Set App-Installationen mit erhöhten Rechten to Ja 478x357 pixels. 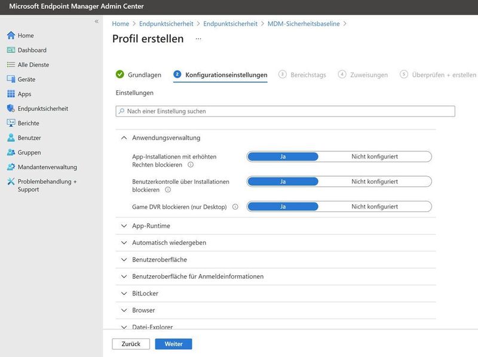pyautogui.click(x=283, y=156)
